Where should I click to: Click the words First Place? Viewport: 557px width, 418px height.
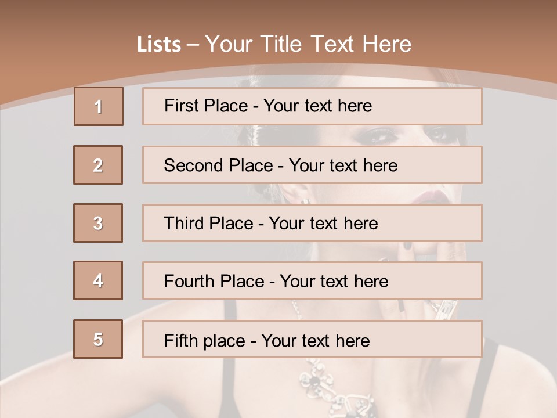206,106
